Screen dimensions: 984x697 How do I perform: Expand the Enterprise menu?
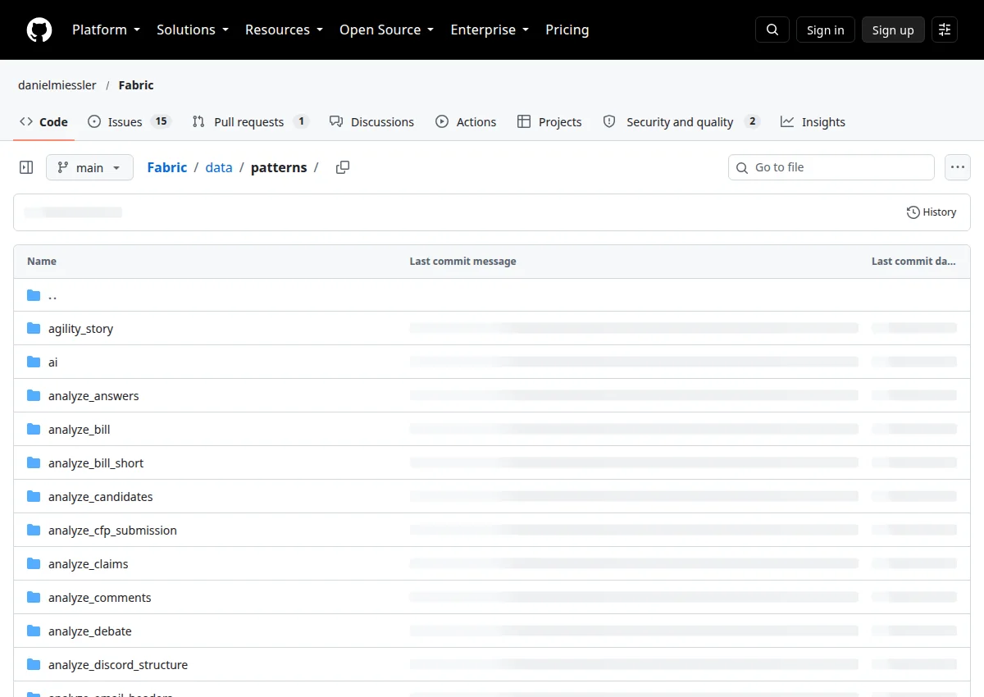point(490,30)
